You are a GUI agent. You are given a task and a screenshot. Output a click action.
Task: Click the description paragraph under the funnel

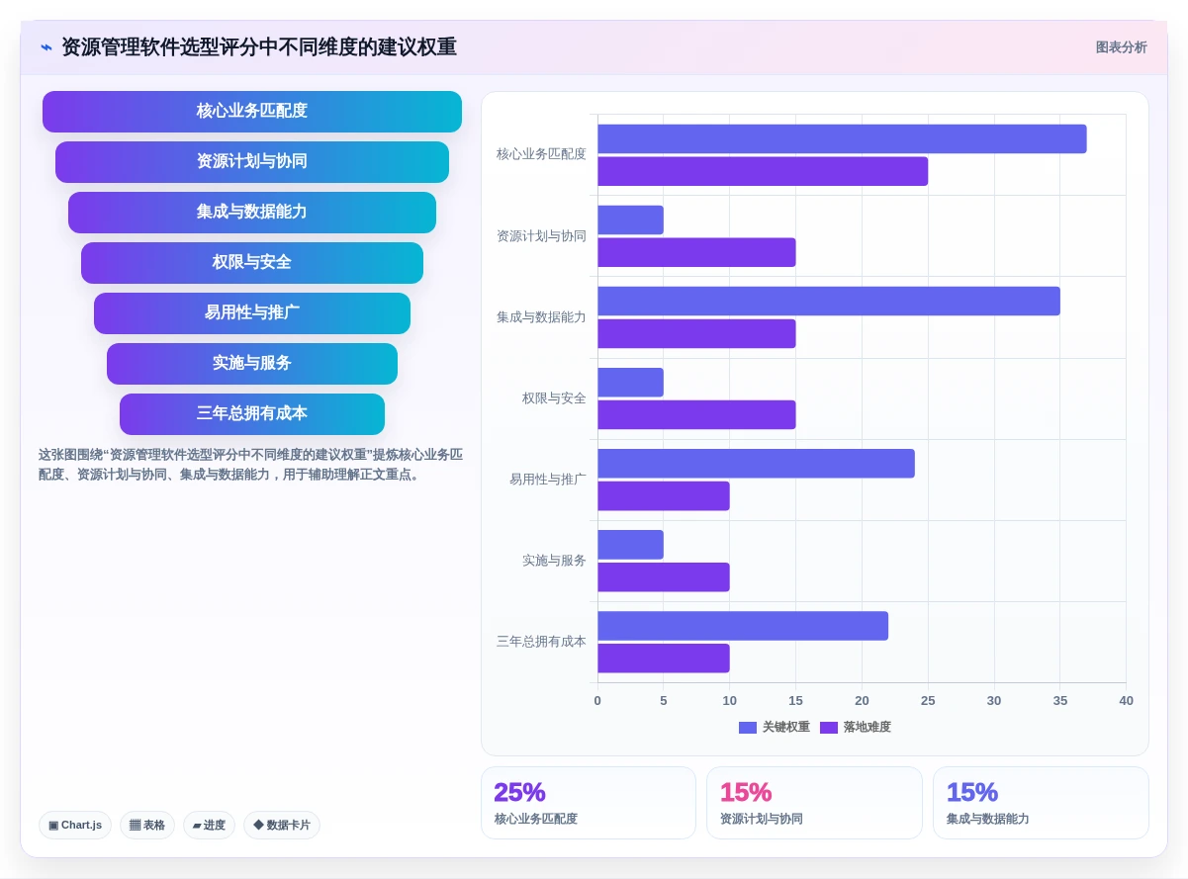[x=251, y=465]
